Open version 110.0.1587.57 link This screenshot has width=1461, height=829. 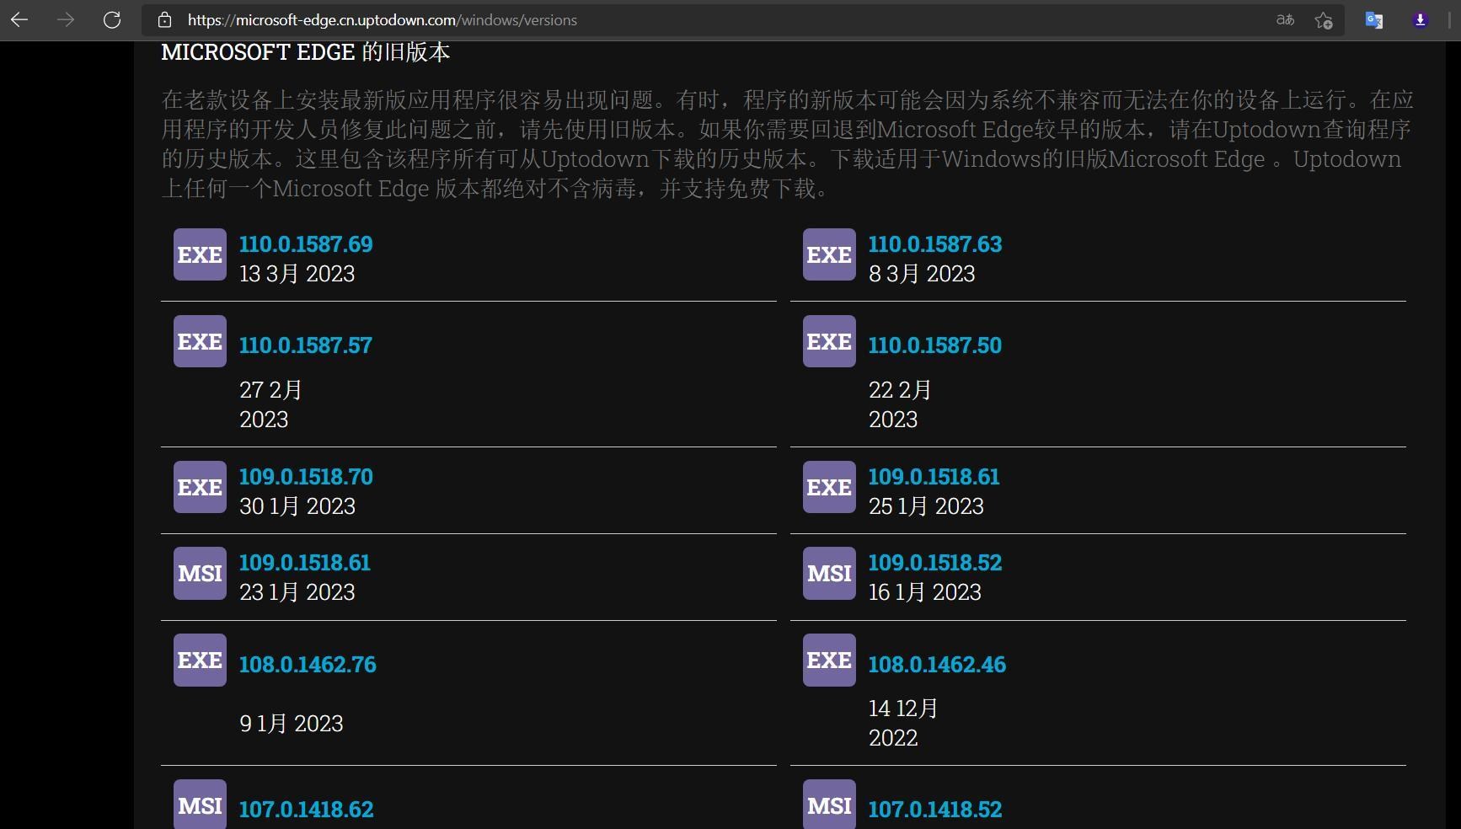[305, 345]
